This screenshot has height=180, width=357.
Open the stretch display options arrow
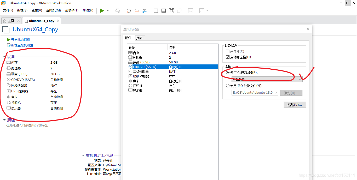(x=207, y=11)
